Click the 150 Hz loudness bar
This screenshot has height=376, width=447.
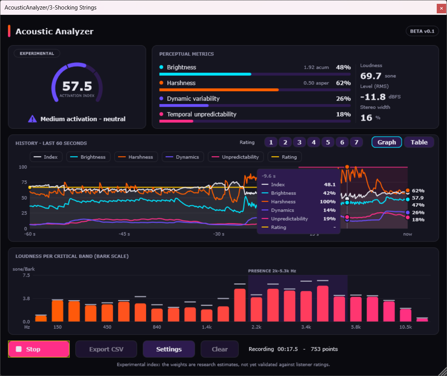(x=58, y=311)
